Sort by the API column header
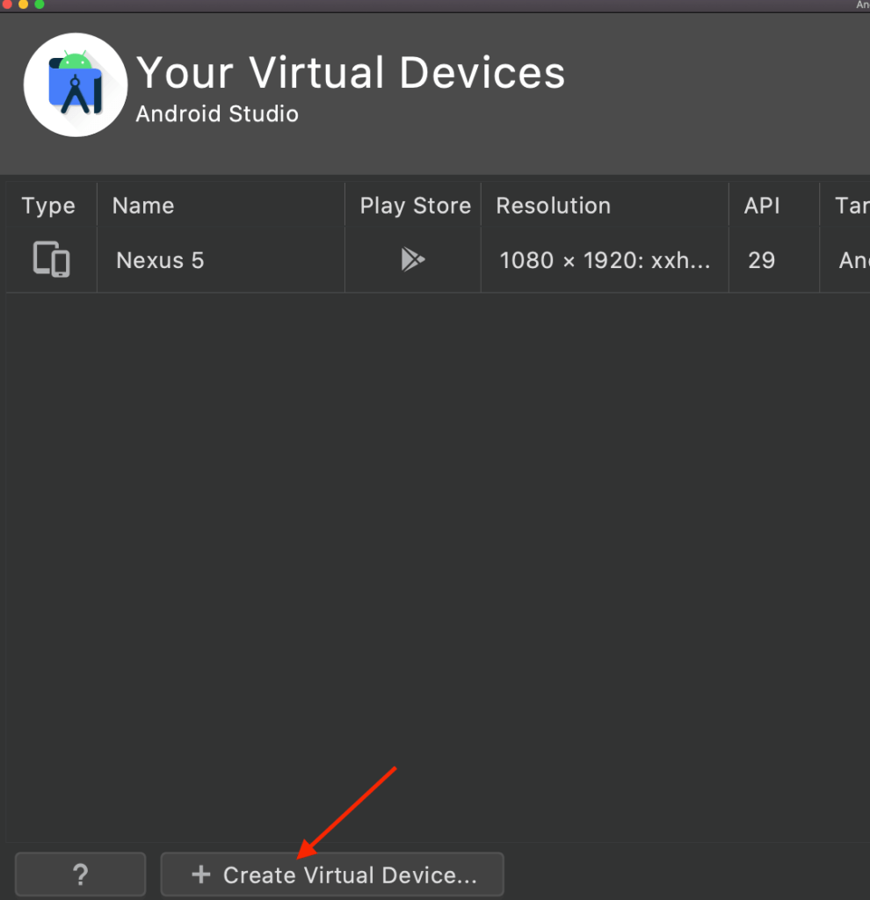Viewport: 870px width, 900px height. pos(774,206)
